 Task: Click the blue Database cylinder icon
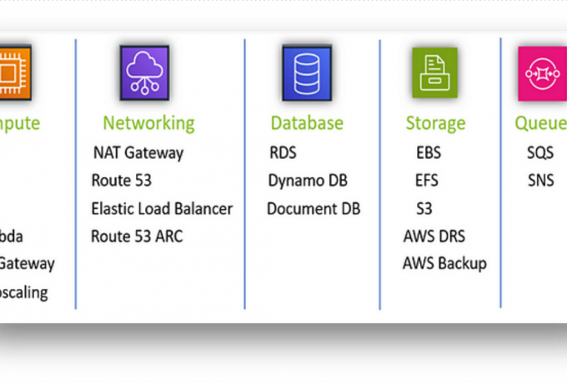307,73
